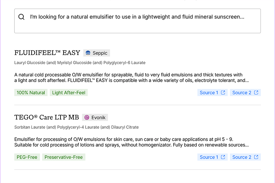Viewport: 275px width, 183px height.
Task: Click the Evonik logo icon
Action: tap(87, 117)
